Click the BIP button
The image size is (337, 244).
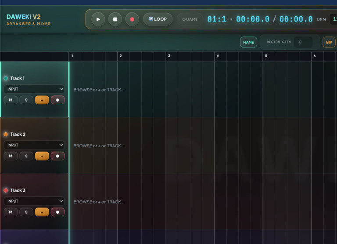(329, 42)
